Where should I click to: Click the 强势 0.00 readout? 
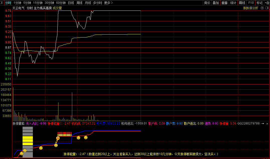pyautogui.click(x=211, y=123)
